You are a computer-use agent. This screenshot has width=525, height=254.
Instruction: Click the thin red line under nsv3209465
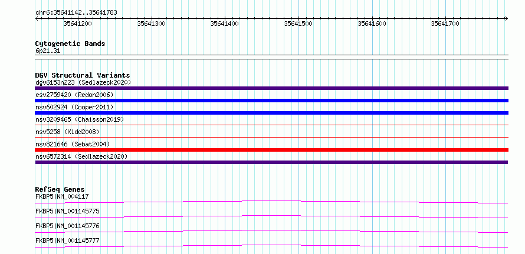[272, 125]
